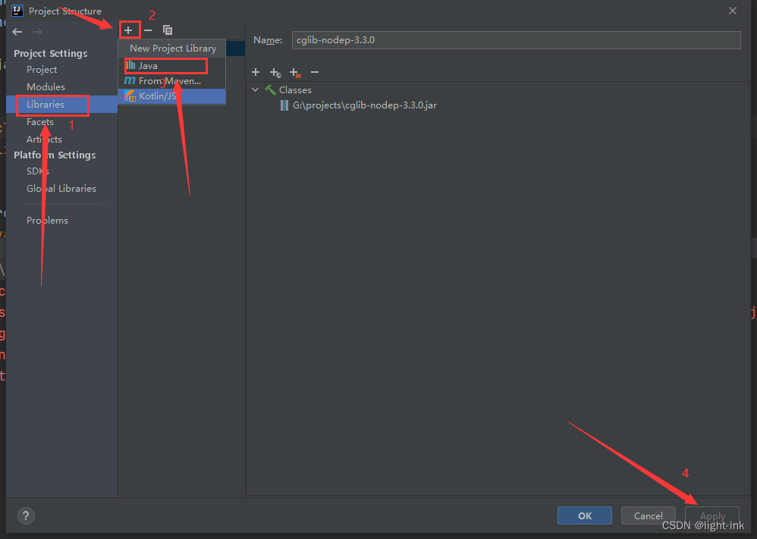Click the jar file icon for cglib-nodep-3.3.0.jar
The height and width of the screenshot is (539, 757).
[284, 105]
